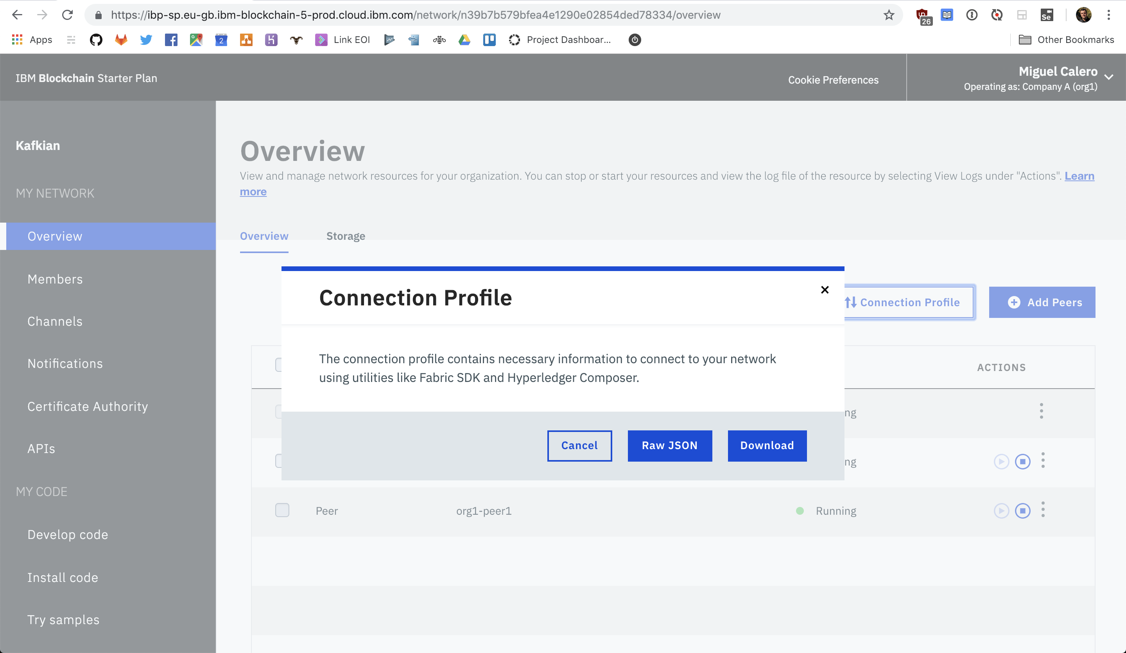The width and height of the screenshot is (1126, 653).
Task: Click the GitHub bookmark icon
Action: tap(96, 40)
